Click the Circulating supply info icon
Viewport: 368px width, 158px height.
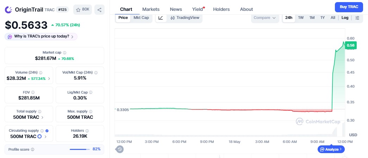coord(42,131)
